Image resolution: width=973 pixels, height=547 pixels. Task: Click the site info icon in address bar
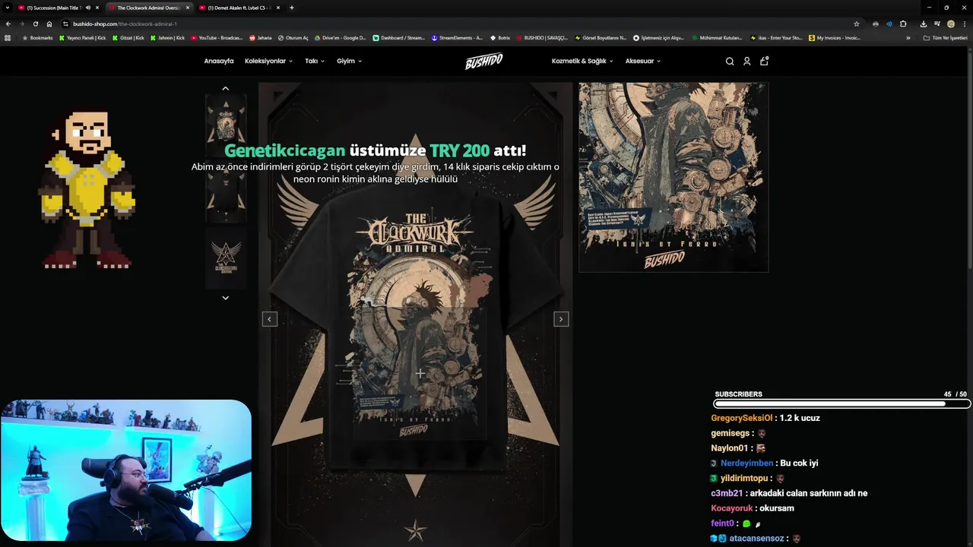tap(66, 24)
